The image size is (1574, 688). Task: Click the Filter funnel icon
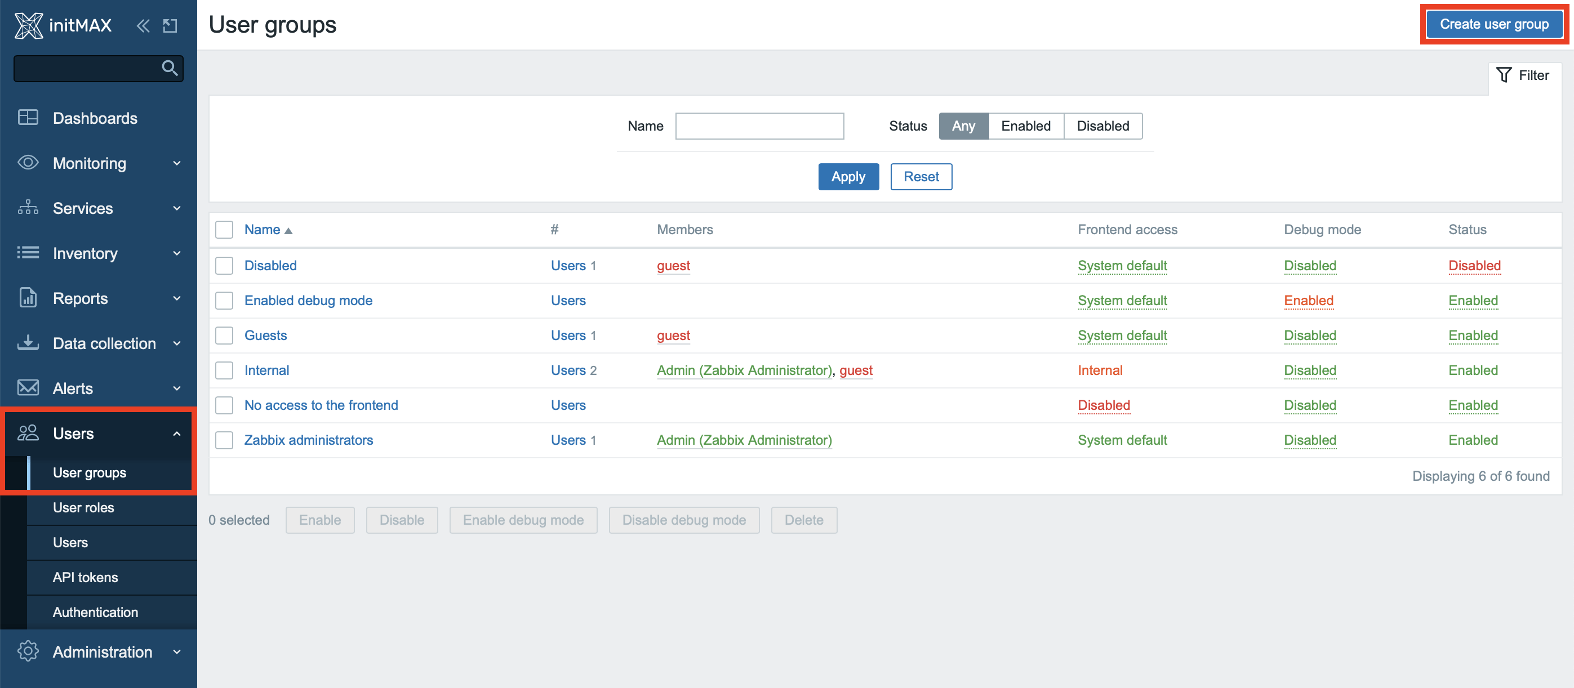[1504, 75]
